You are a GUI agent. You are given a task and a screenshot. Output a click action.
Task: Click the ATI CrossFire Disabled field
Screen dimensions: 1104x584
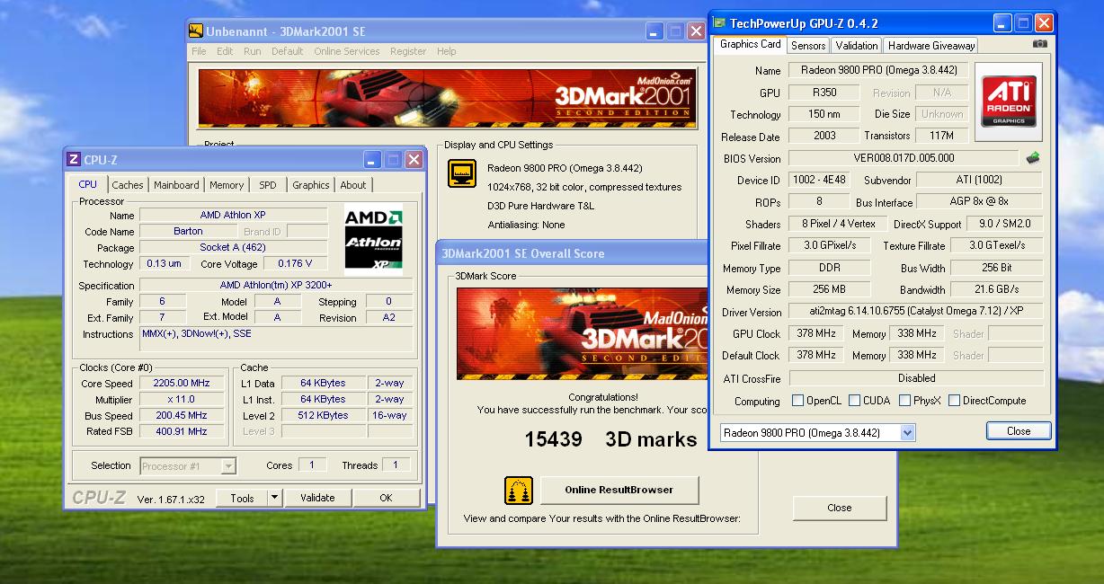pos(916,378)
